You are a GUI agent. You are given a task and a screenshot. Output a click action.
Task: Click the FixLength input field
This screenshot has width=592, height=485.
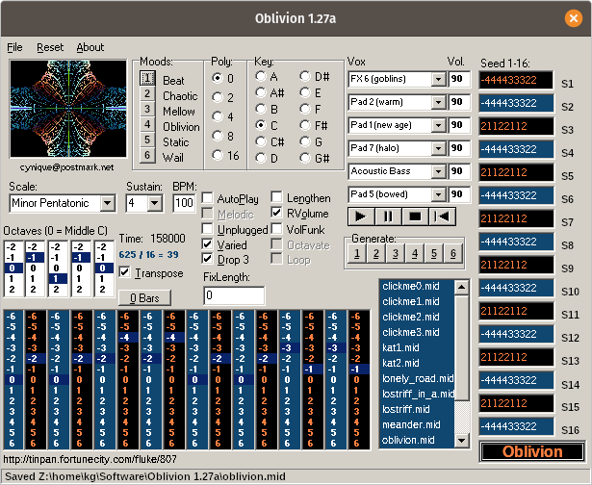tap(234, 295)
